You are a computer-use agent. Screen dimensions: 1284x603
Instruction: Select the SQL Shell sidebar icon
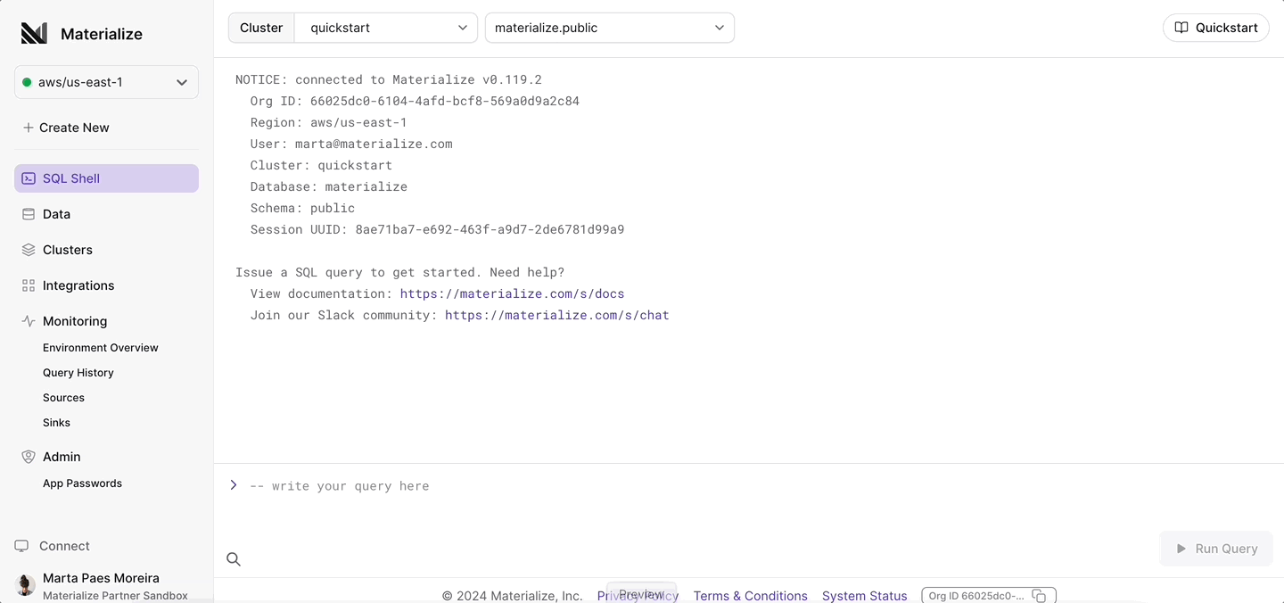coord(27,178)
